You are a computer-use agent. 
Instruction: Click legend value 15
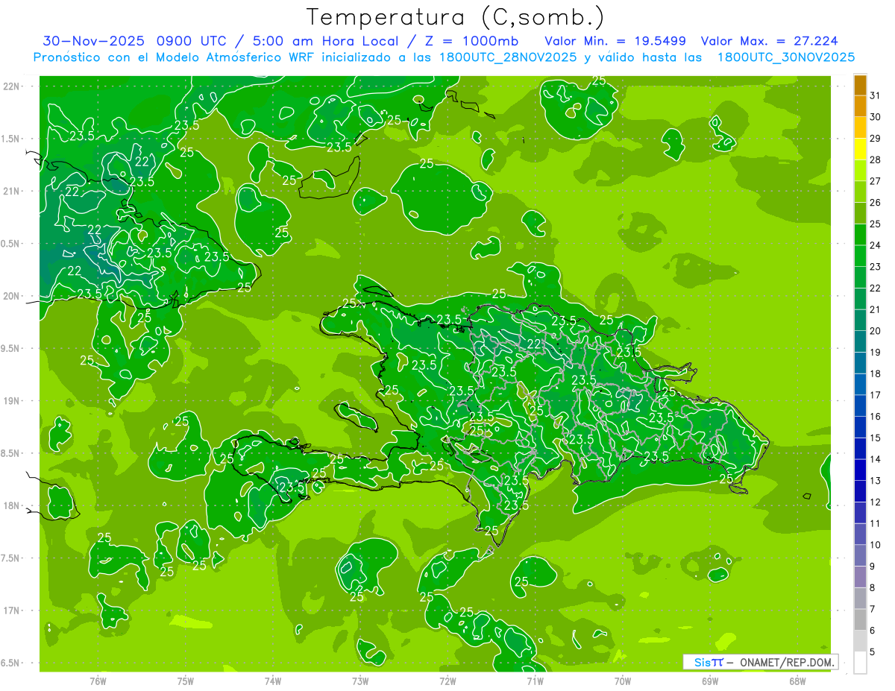876,438
